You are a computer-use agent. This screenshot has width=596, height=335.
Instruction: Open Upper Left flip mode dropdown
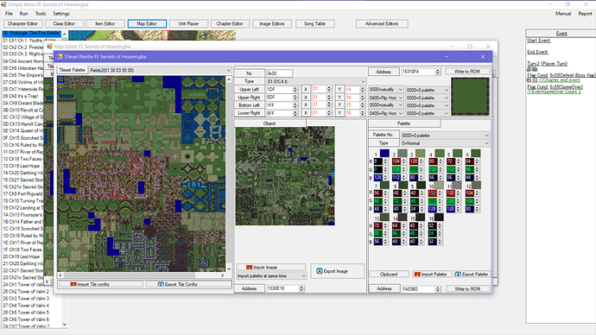pos(386,90)
